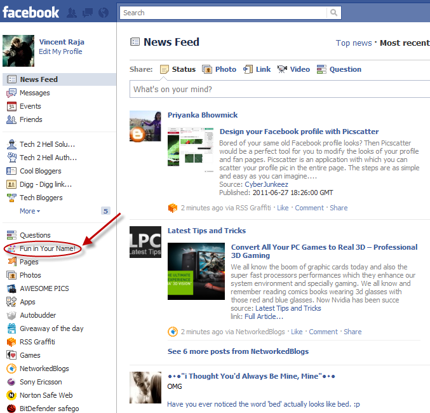The width and height of the screenshot is (430, 413).
Task: Open Vincent Raja profile link
Action: 62,42
